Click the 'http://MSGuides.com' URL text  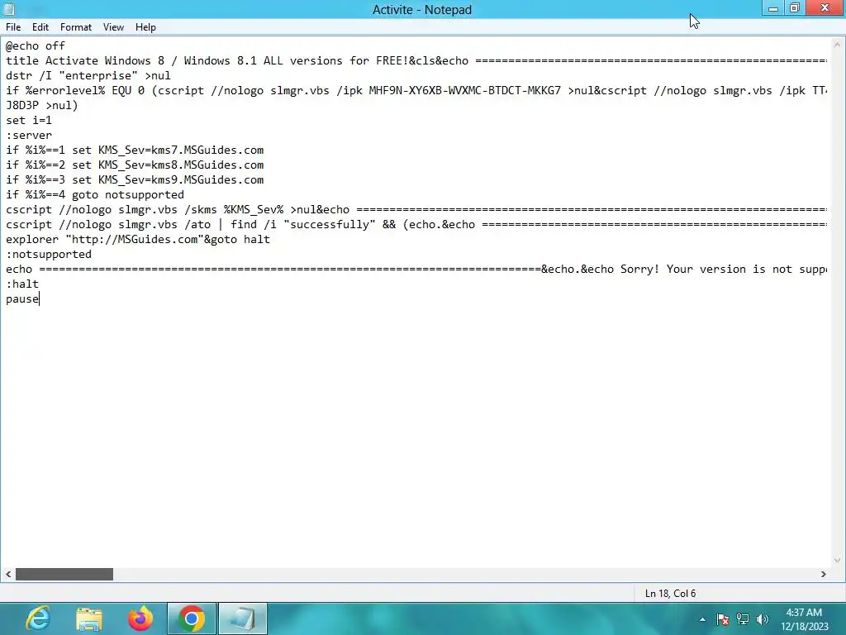(x=135, y=239)
